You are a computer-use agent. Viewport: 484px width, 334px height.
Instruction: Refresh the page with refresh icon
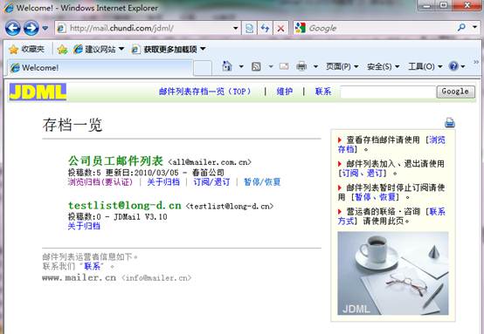click(265, 29)
